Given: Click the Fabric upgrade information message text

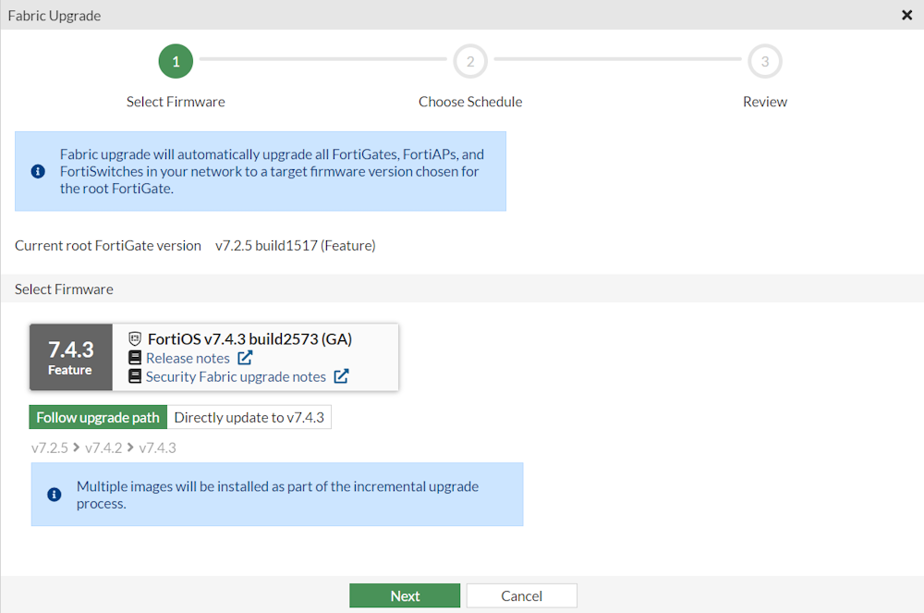Looking at the screenshot, I should click(x=272, y=172).
